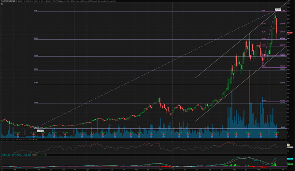Select the 0.0% Fibonacci level line at the top
The image size is (295, 171).
pyautogui.click(x=128, y=12)
